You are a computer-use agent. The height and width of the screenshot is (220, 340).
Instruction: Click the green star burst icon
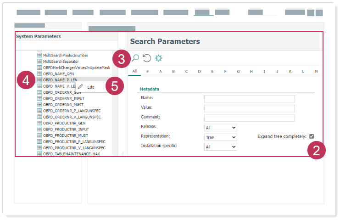tap(159, 58)
